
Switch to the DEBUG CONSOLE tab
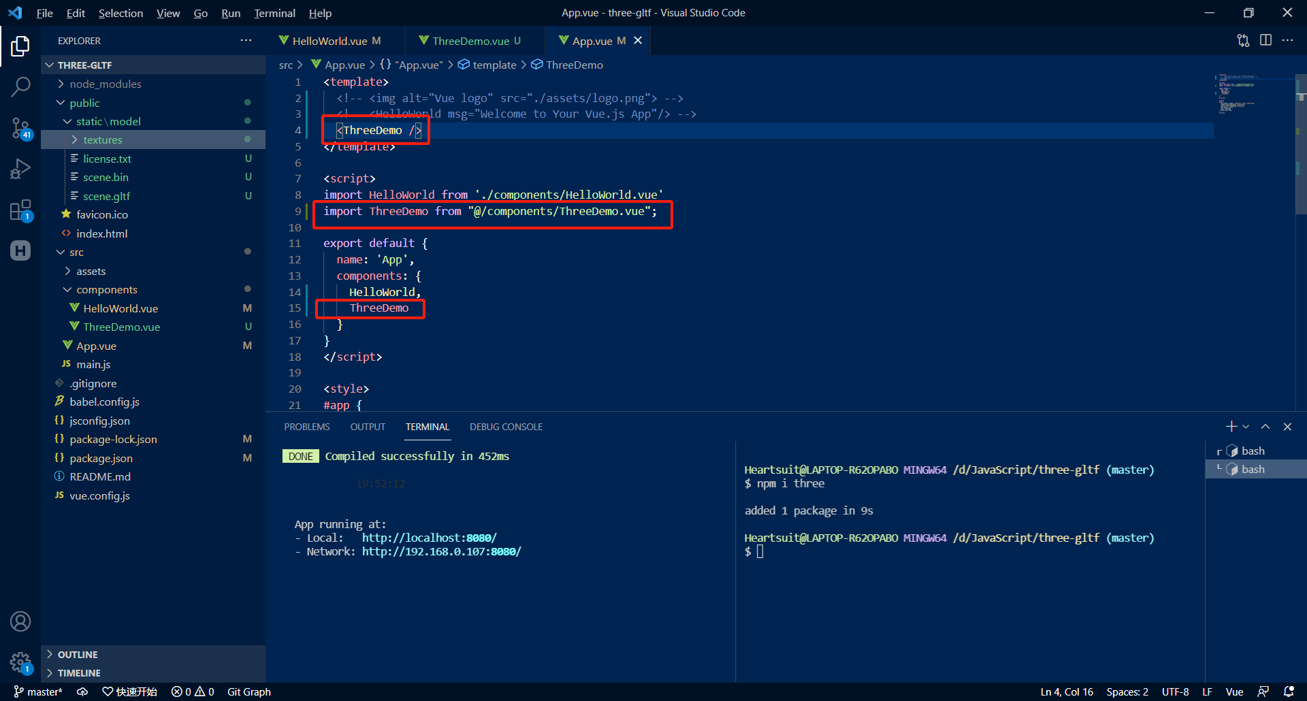coord(506,427)
